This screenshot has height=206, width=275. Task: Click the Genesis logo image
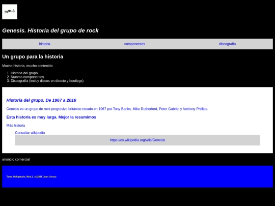[10, 12]
